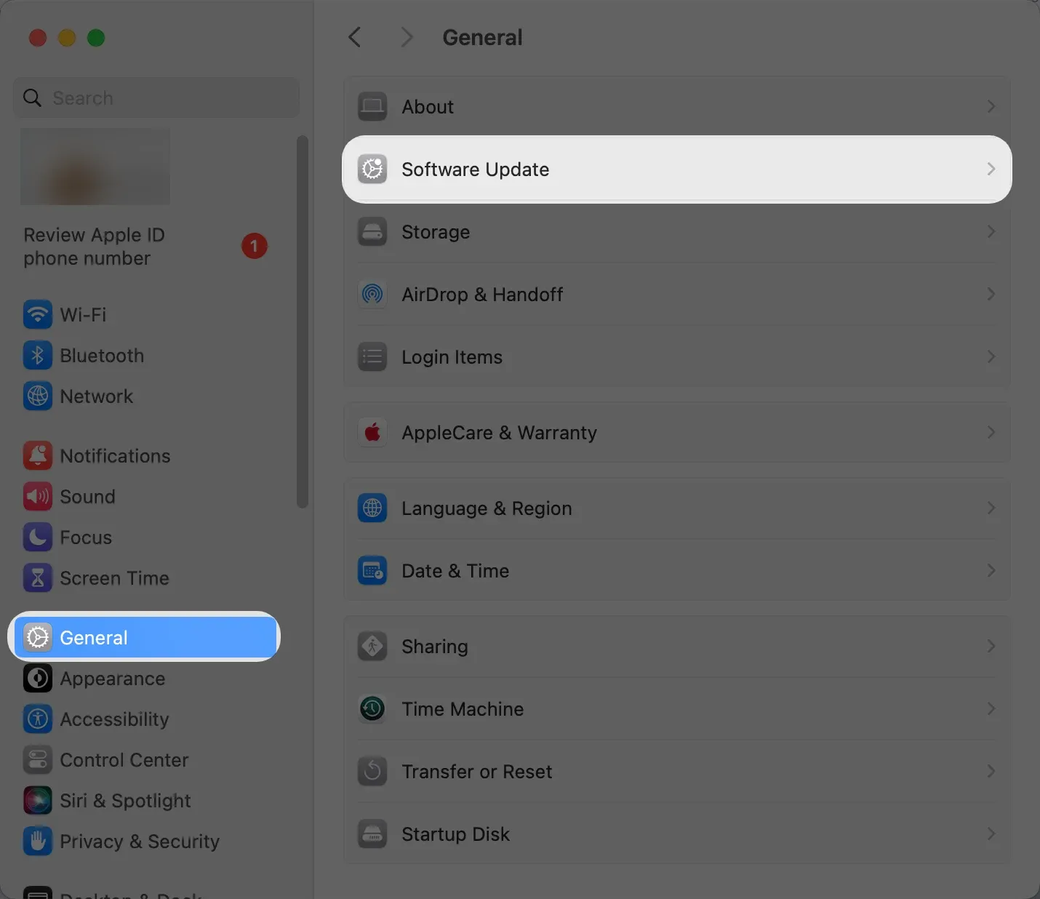Click the Notifications bell icon
The height and width of the screenshot is (899, 1040).
pos(38,456)
